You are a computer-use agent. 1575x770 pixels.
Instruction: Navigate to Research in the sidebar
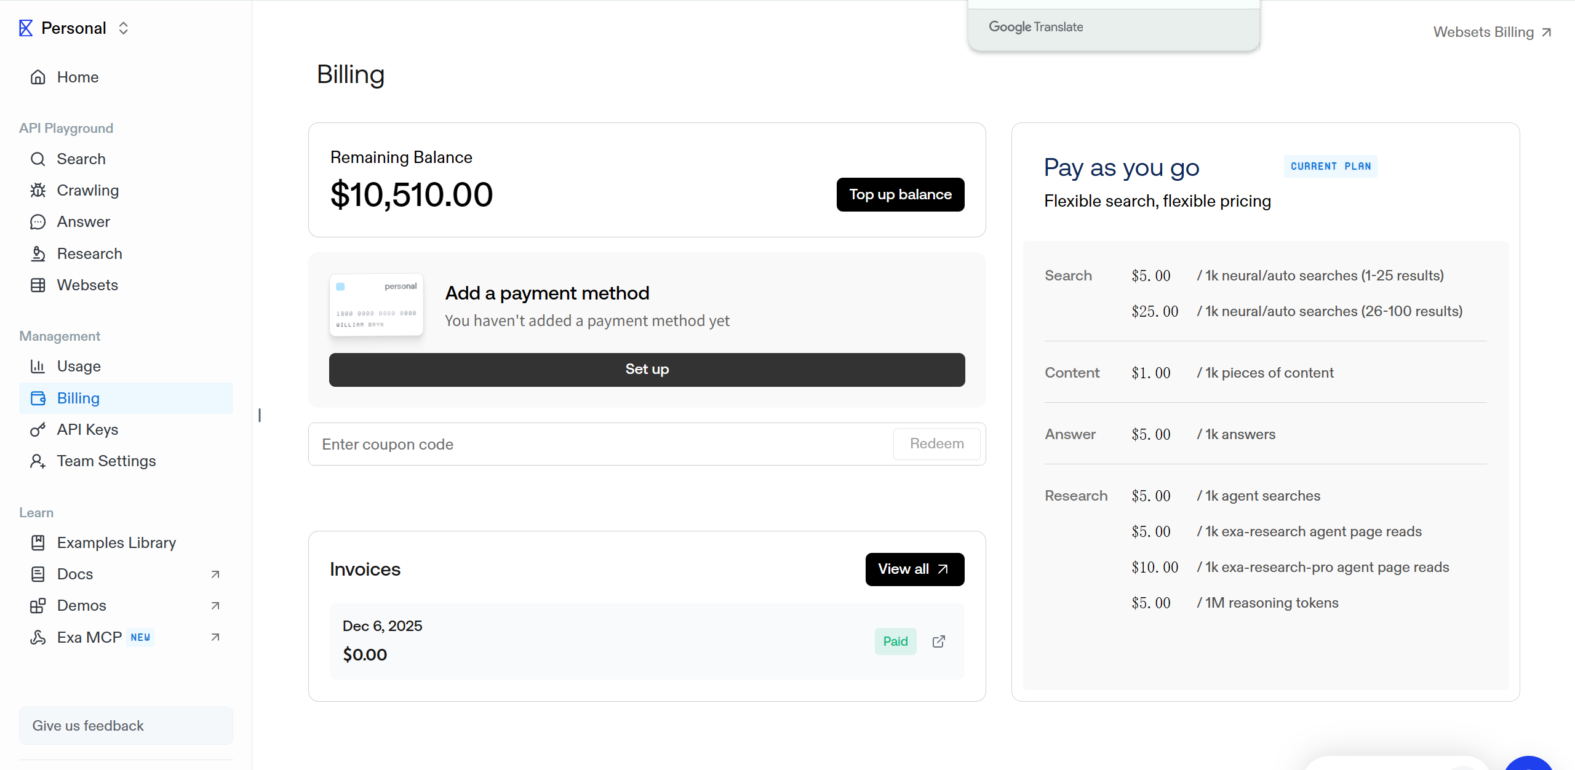pyautogui.click(x=126, y=254)
